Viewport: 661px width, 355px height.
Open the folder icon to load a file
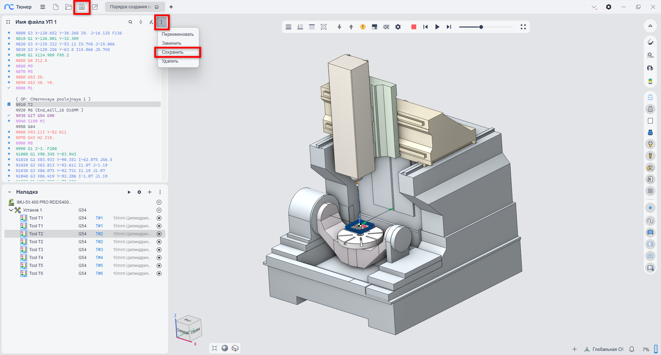coord(69,7)
